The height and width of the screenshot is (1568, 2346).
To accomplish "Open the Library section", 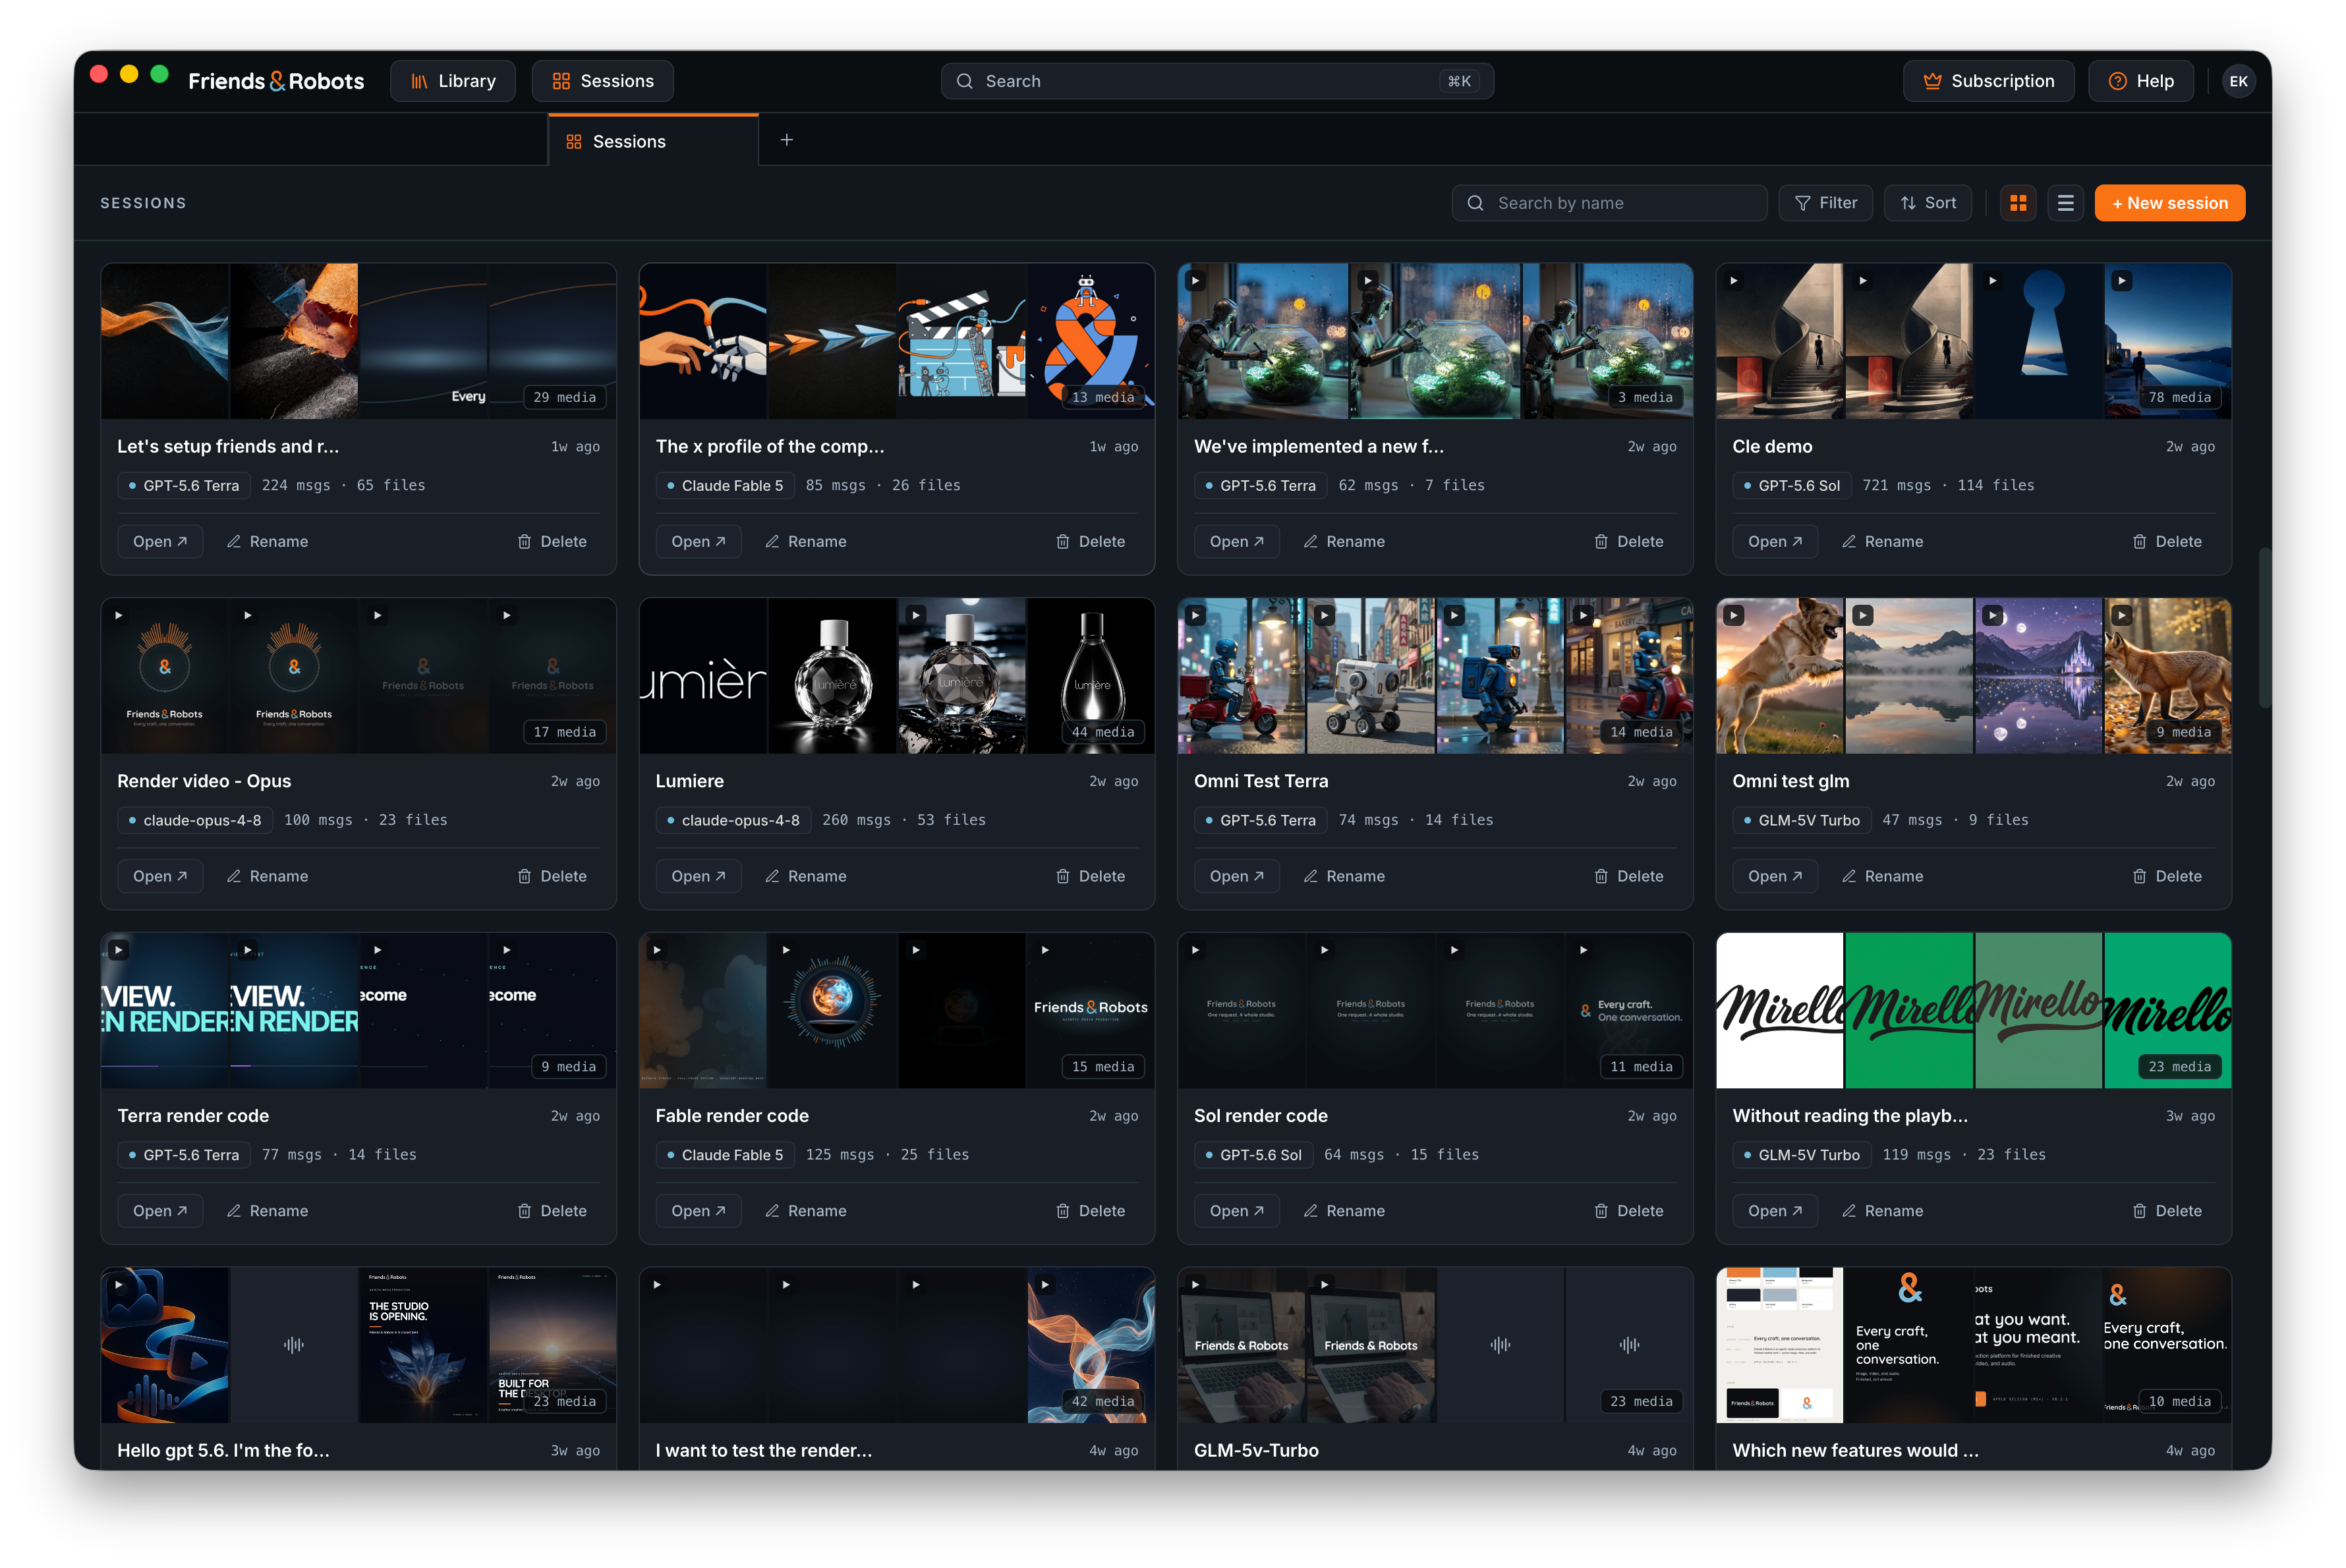I will pos(453,81).
